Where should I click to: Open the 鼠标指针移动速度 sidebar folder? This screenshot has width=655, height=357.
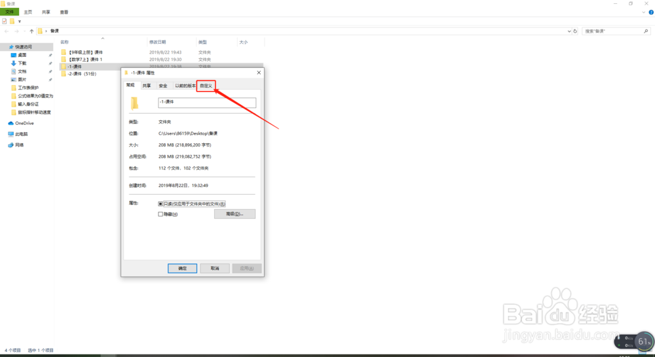pos(34,112)
